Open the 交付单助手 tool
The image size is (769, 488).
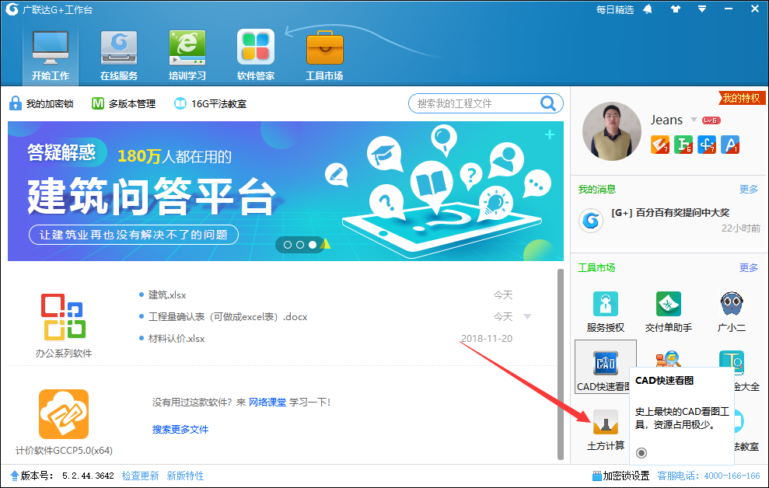(x=669, y=312)
